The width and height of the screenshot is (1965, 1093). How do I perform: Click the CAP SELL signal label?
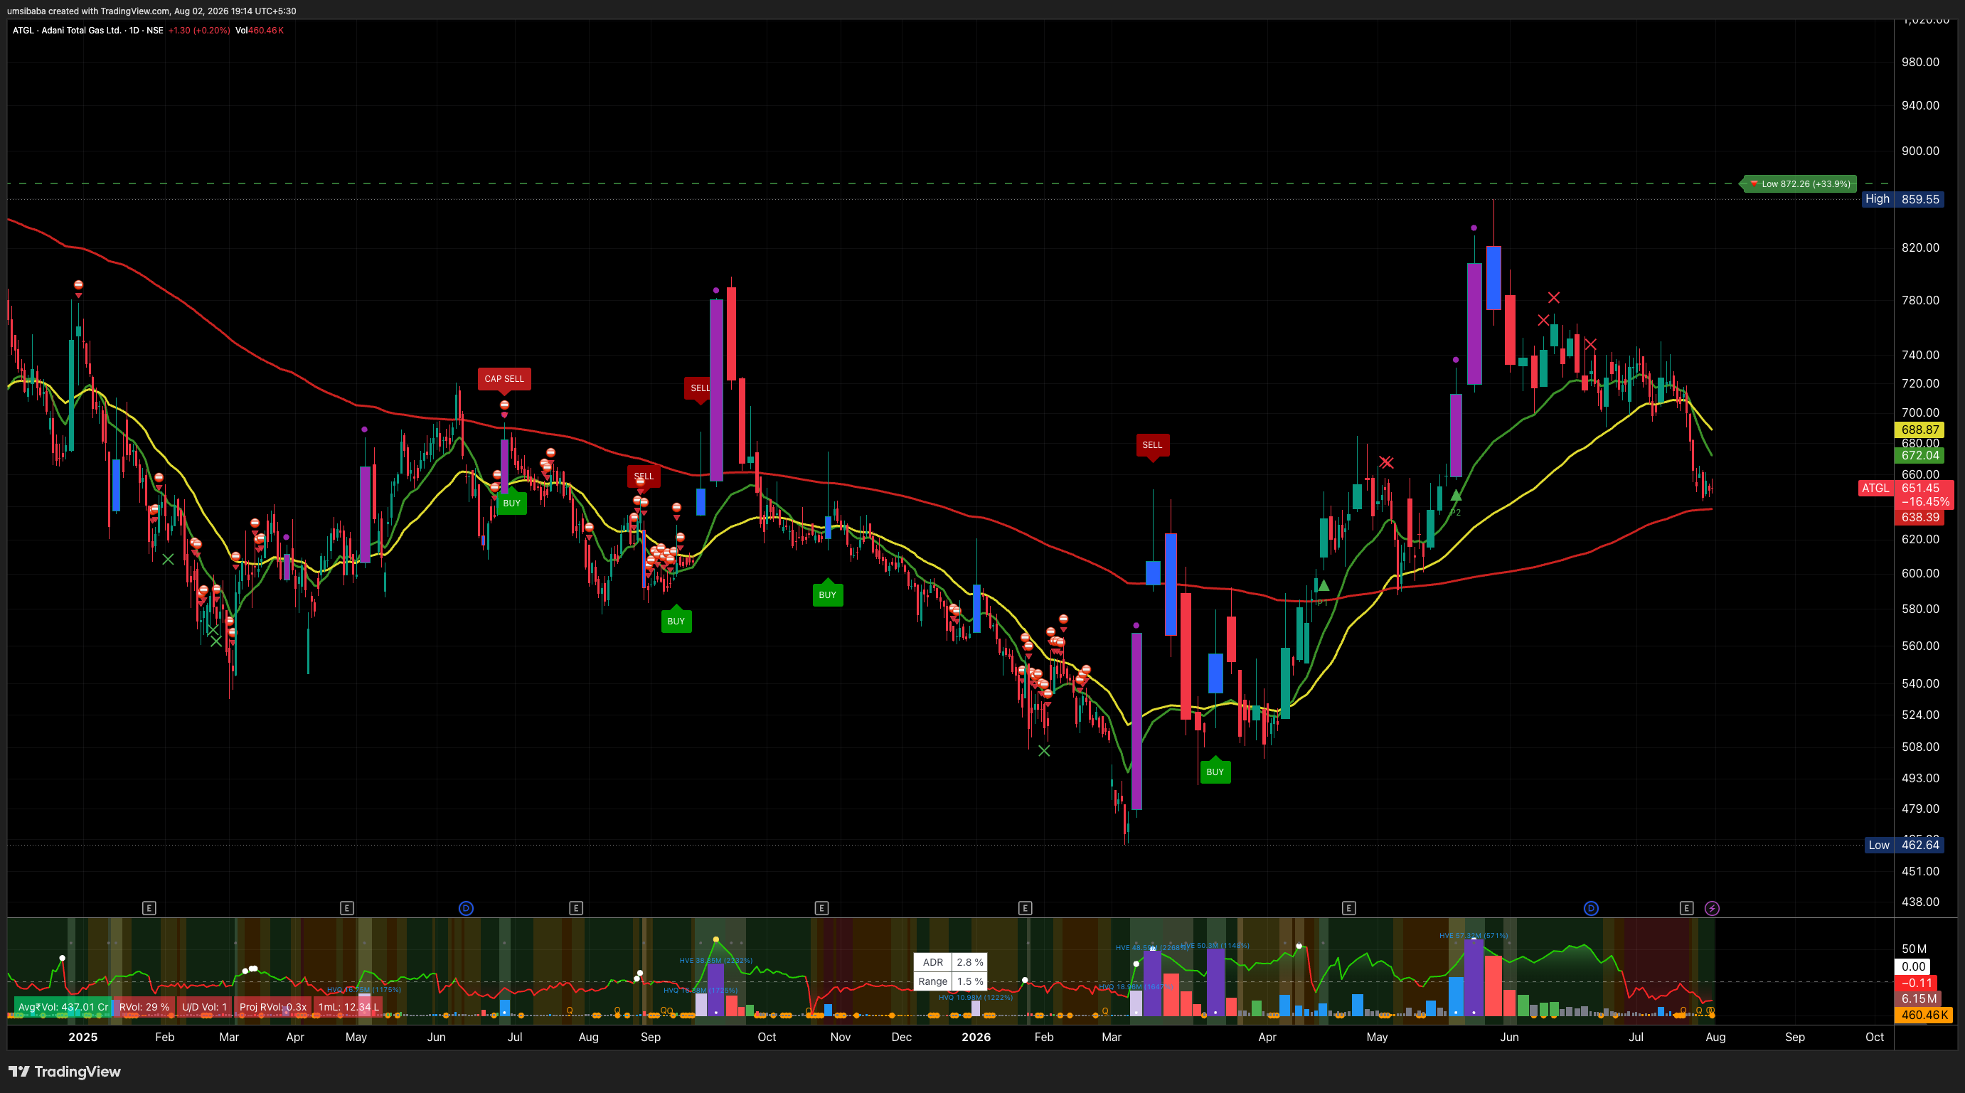(504, 378)
